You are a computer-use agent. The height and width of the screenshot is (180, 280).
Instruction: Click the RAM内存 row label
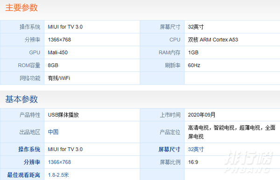pos(169,53)
